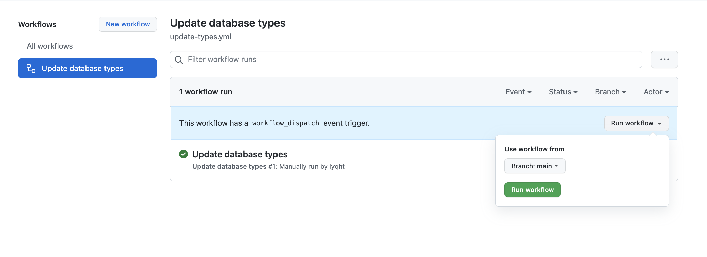Click the magnifier icon in the filter box
This screenshot has height=257, width=707.
[x=179, y=60]
